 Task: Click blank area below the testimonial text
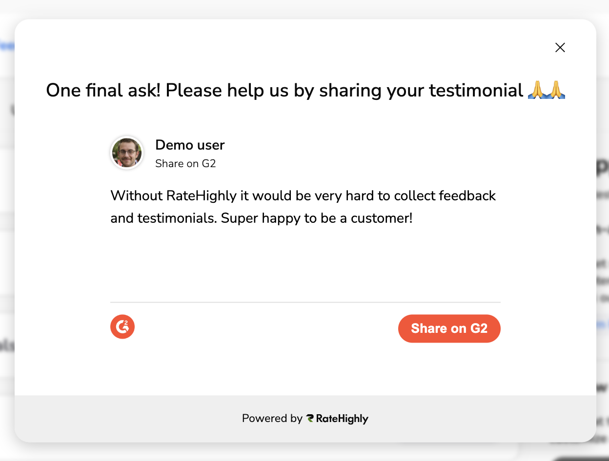[305, 263]
